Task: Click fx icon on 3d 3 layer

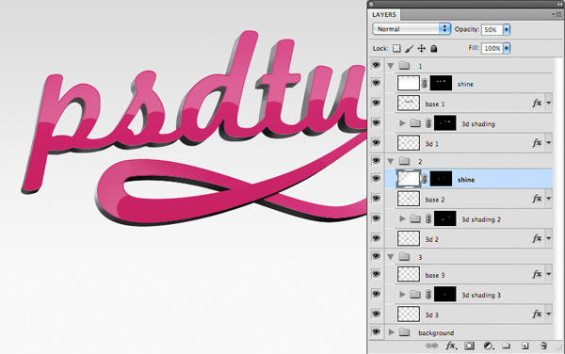Action: [x=537, y=314]
